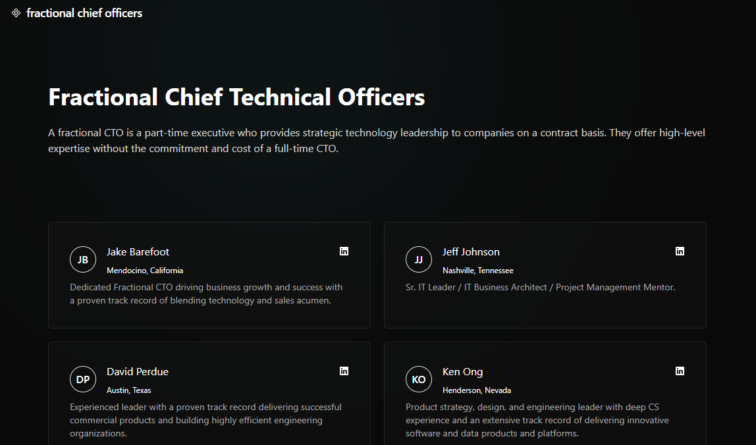
Task: Select the DP avatar circle
Action: pyautogui.click(x=83, y=379)
